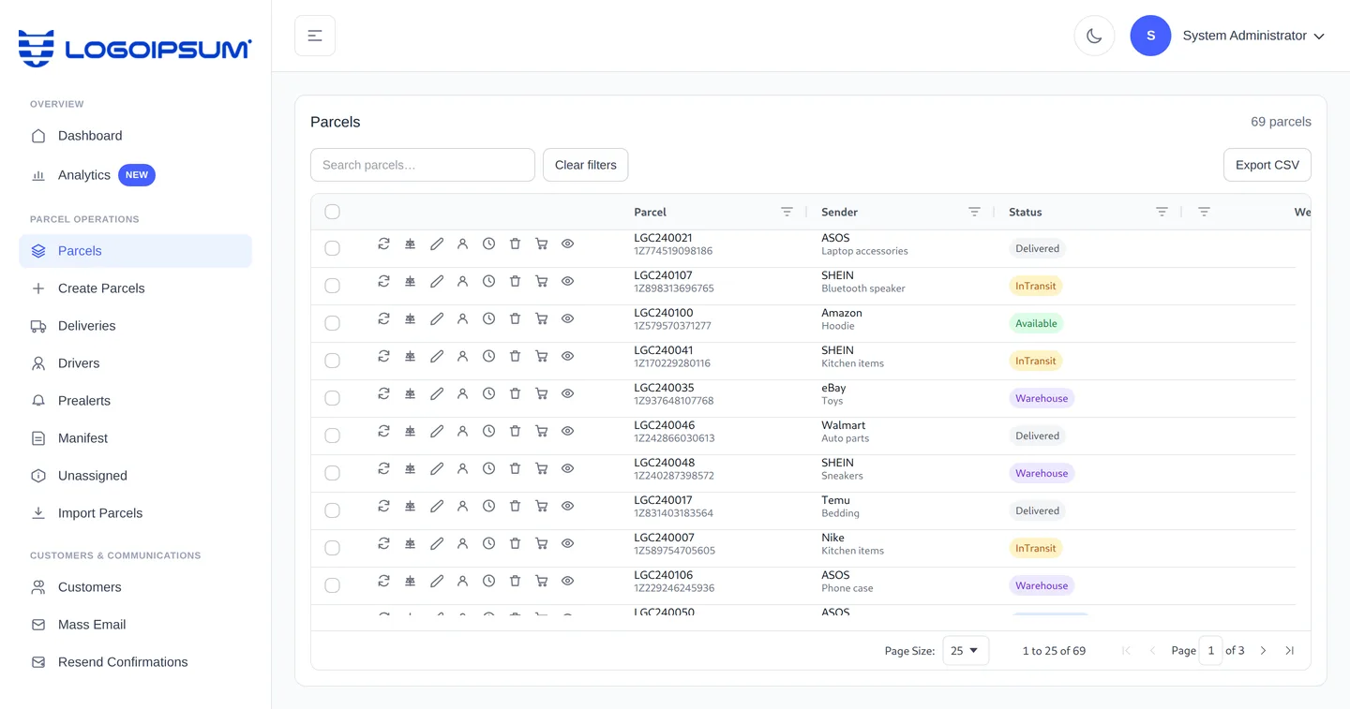The image size is (1350, 709).
Task: Go to Create Parcels
Action: click(135, 288)
